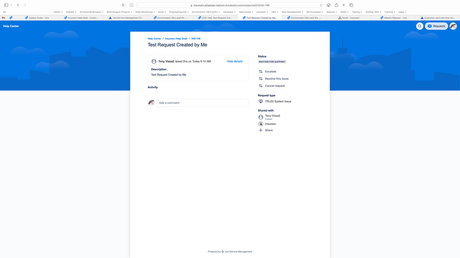Switch to Jira Service Management Cl... tab

pyautogui.click(x=126, y=18)
